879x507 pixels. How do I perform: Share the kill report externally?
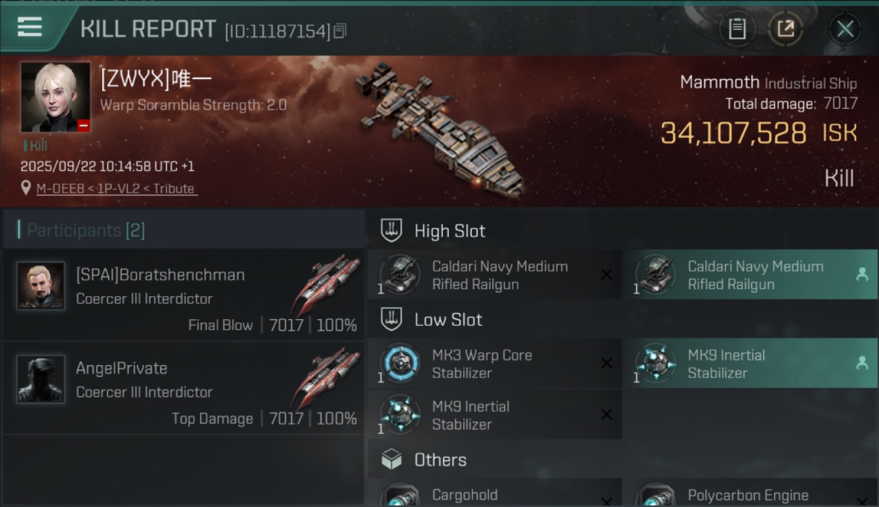pyautogui.click(x=785, y=28)
